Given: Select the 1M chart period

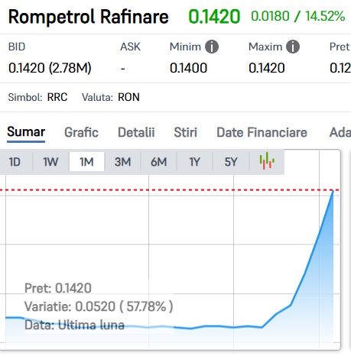Looking at the screenshot, I should click(x=86, y=162).
